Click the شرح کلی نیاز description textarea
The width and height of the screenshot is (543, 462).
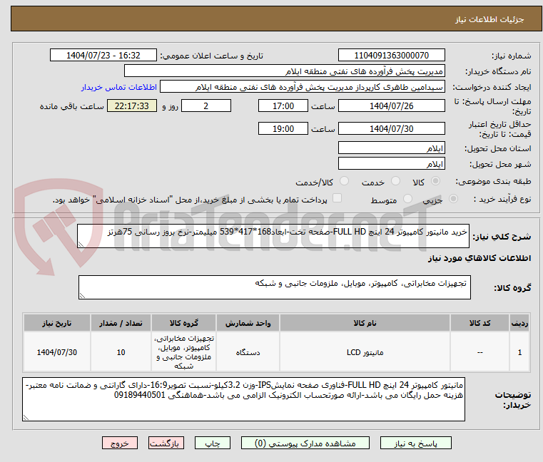pos(273,236)
